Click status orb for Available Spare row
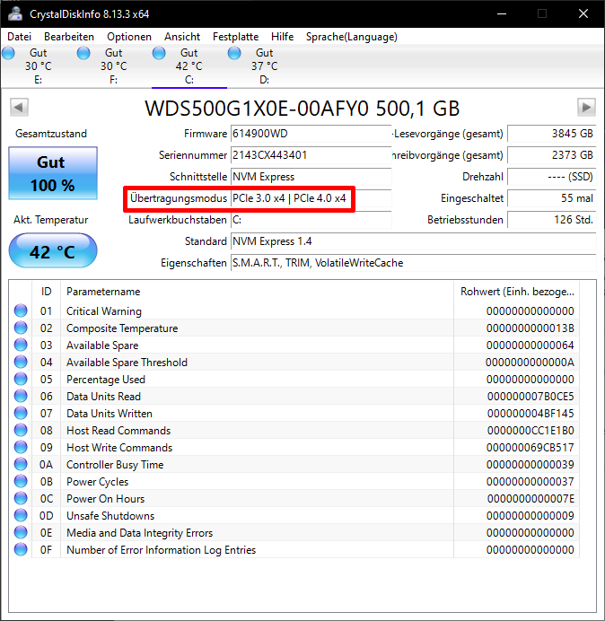 pos(21,345)
